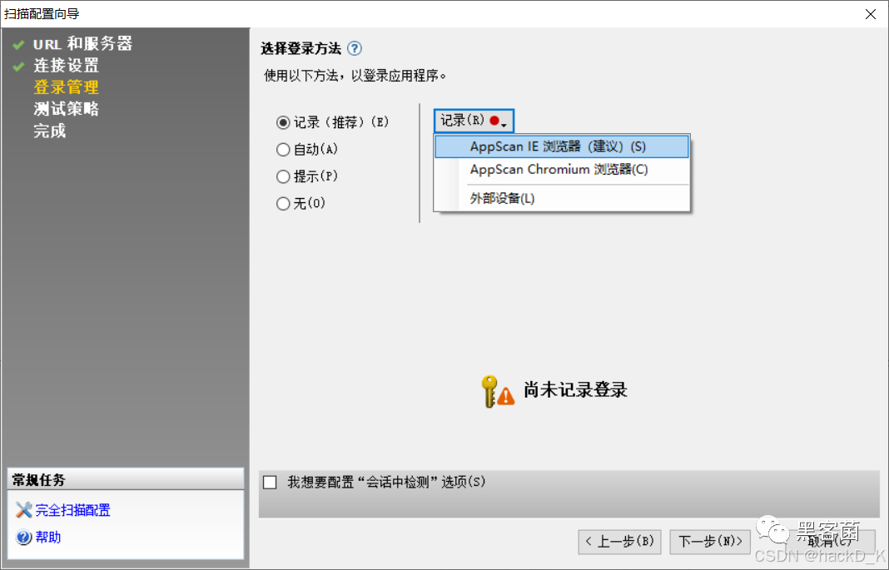Choose 外部设备(L) from the menu
Image resolution: width=889 pixels, height=570 pixels.
click(x=562, y=198)
